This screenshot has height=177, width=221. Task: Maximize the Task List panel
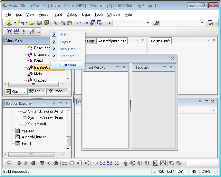tap(164, 67)
